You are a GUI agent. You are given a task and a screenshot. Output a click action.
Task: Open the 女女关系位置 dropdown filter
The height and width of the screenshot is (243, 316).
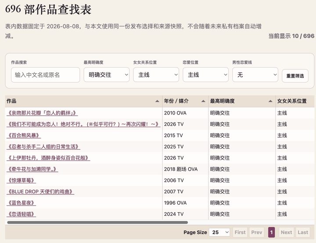[x=156, y=75]
